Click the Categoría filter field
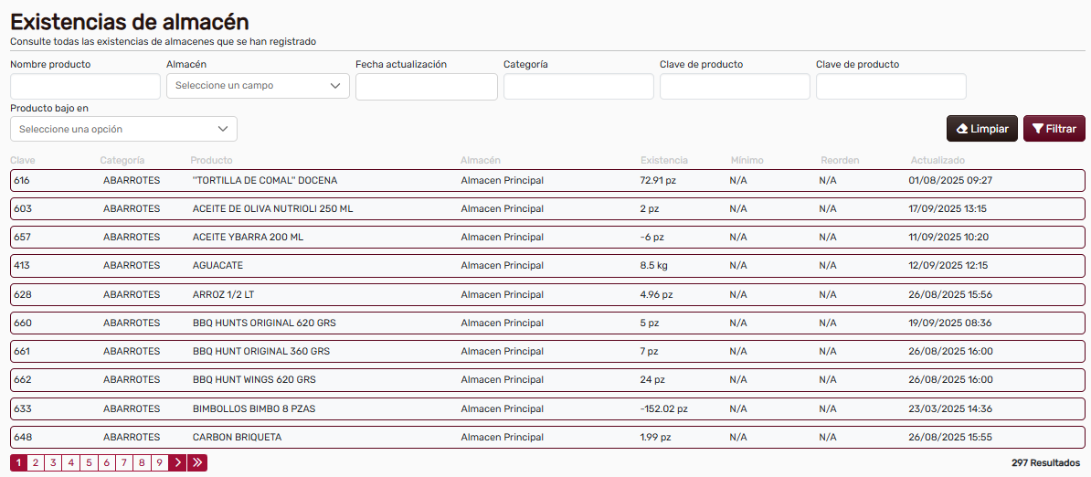 tap(578, 87)
